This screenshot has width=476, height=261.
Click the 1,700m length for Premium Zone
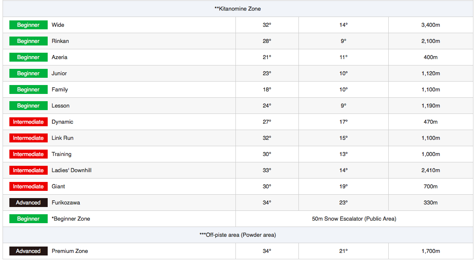point(430,251)
